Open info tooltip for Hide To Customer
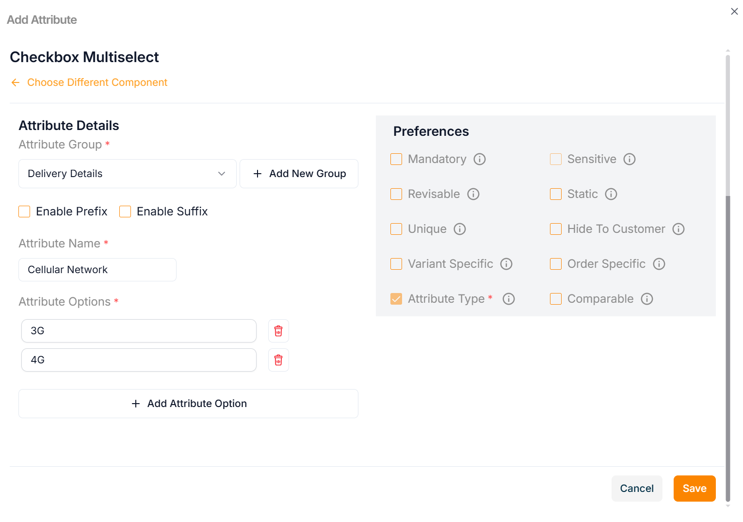Image resolution: width=743 pixels, height=522 pixels. coord(678,229)
